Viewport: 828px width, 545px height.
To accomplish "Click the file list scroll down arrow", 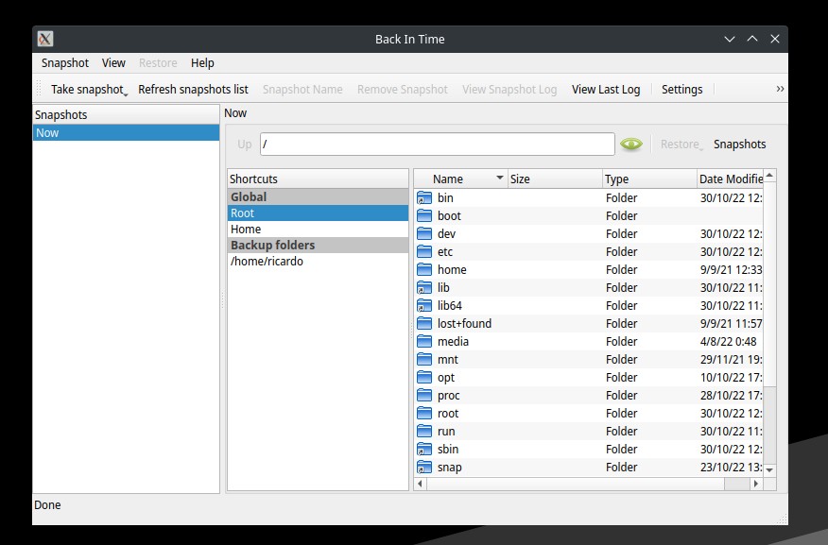I will pos(770,469).
